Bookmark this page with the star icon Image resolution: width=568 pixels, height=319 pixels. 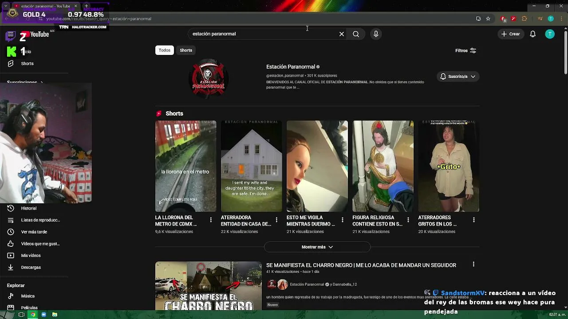[488, 19]
